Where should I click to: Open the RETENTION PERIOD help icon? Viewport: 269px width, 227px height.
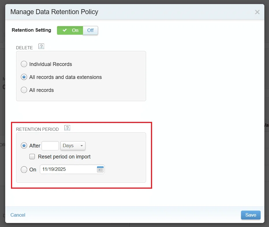[x=67, y=128]
